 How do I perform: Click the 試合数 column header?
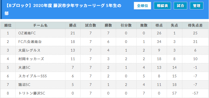click(x=91, y=26)
